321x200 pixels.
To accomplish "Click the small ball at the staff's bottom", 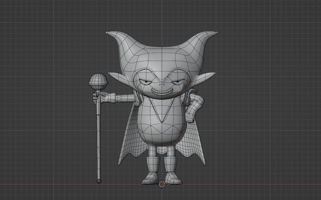I will point(99,181).
